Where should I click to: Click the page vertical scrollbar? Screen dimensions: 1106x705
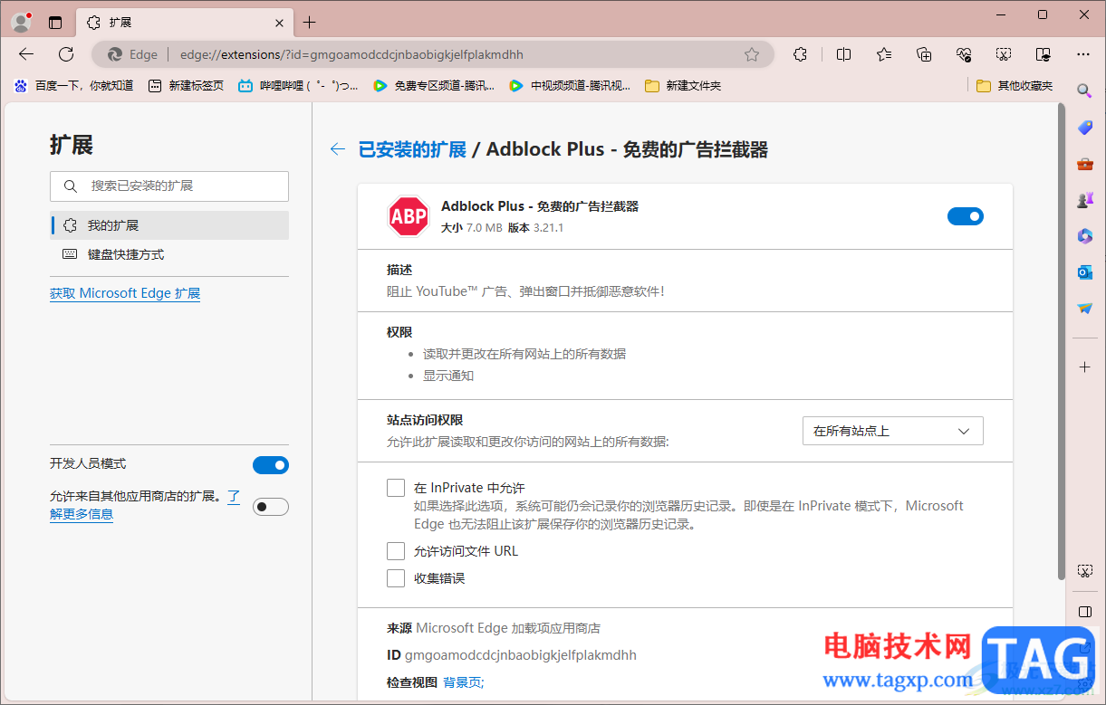pos(1062,342)
